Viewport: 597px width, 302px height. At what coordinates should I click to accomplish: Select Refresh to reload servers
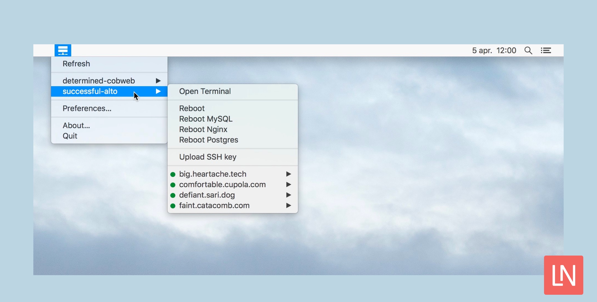click(x=76, y=64)
